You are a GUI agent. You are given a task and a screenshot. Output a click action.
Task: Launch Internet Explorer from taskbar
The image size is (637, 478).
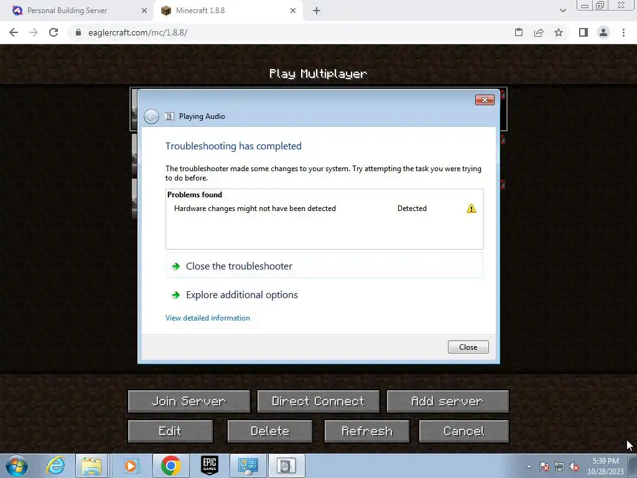coord(55,466)
